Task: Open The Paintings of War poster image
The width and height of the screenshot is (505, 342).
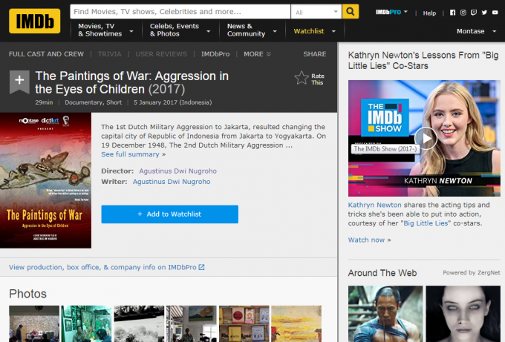Action: (46, 180)
